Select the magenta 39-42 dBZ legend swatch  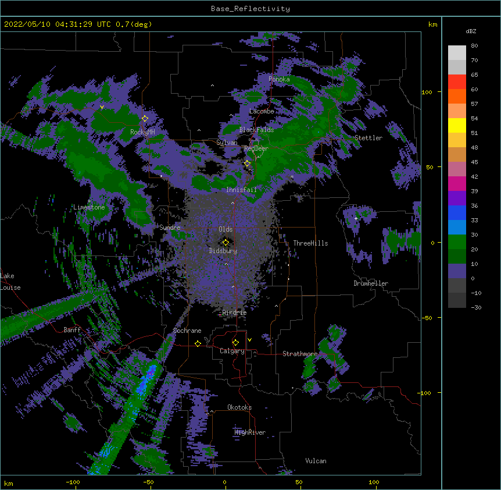457,183
